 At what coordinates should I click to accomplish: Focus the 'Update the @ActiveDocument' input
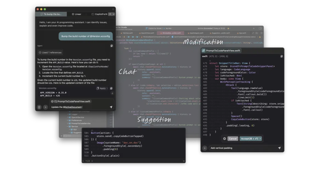coord(80,107)
